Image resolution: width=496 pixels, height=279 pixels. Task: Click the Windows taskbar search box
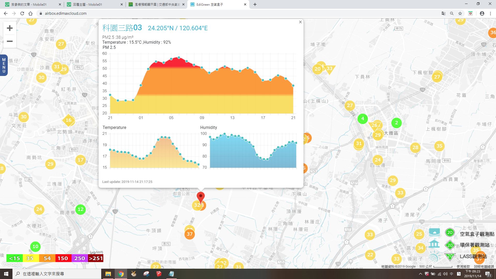57,274
